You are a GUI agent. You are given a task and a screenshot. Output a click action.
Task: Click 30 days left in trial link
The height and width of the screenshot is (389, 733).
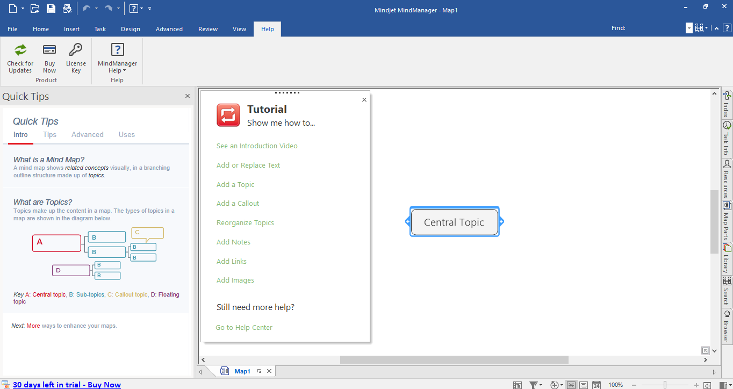pyautogui.click(x=67, y=385)
